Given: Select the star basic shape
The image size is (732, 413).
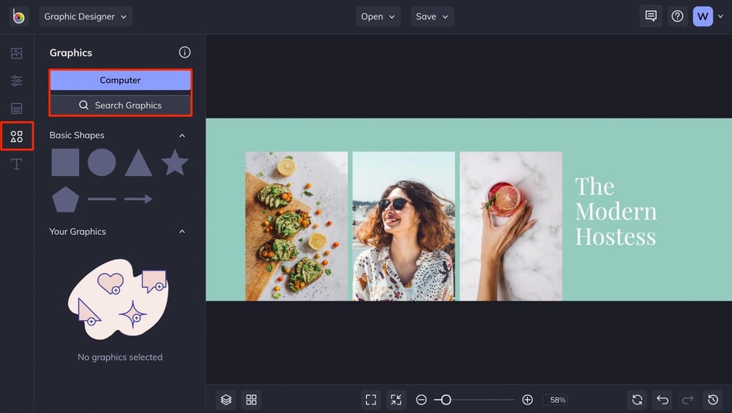Looking at the screenshot, I should click(x=174, y=163).
